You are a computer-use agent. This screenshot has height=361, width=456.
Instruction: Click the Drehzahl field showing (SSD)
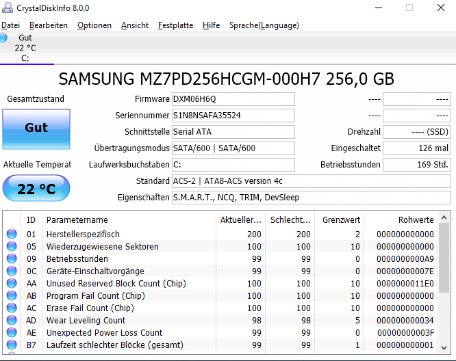click(417, 132)
